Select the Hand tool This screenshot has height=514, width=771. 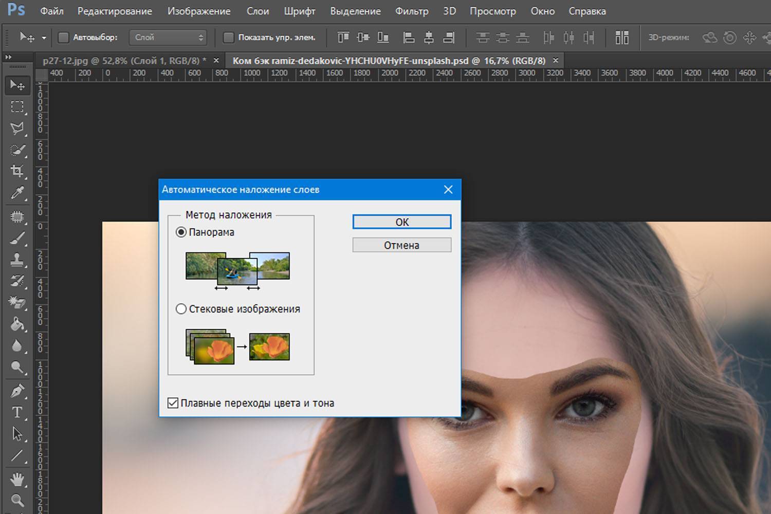pyautogui.click(x=17, y=479)
